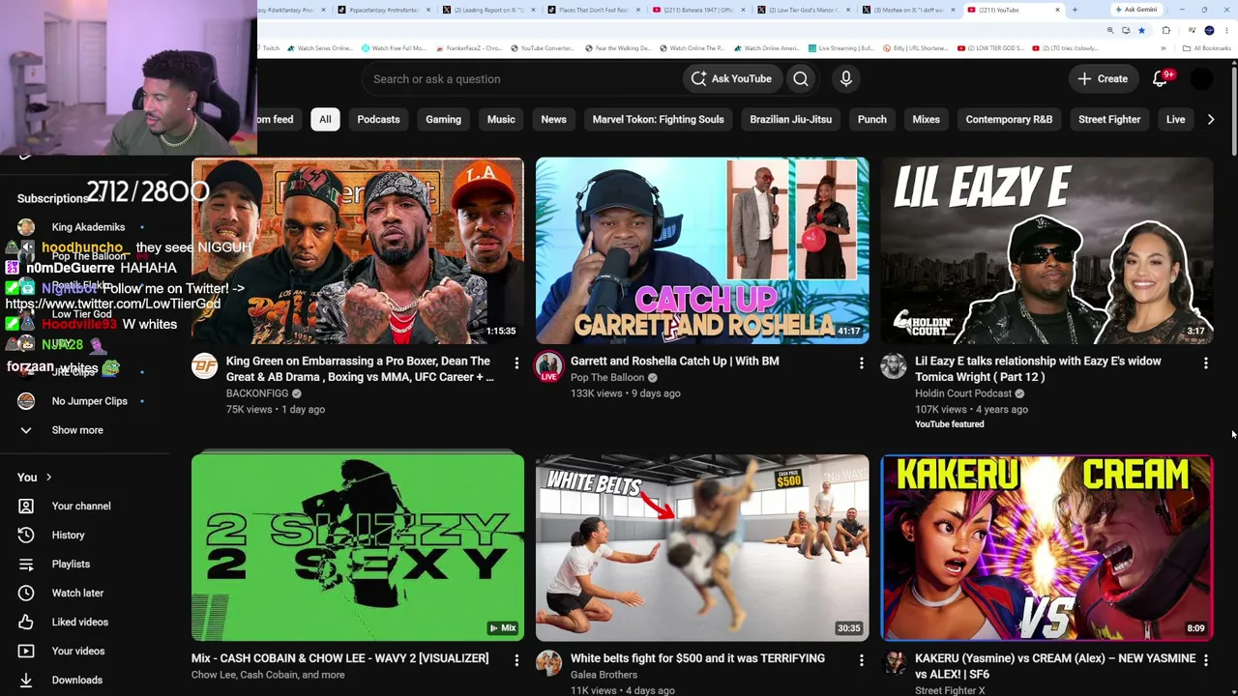Screen dimensions: 1238x696
Task: Open more options for Cash Cobain mix
Action: [x=516, y=659]
